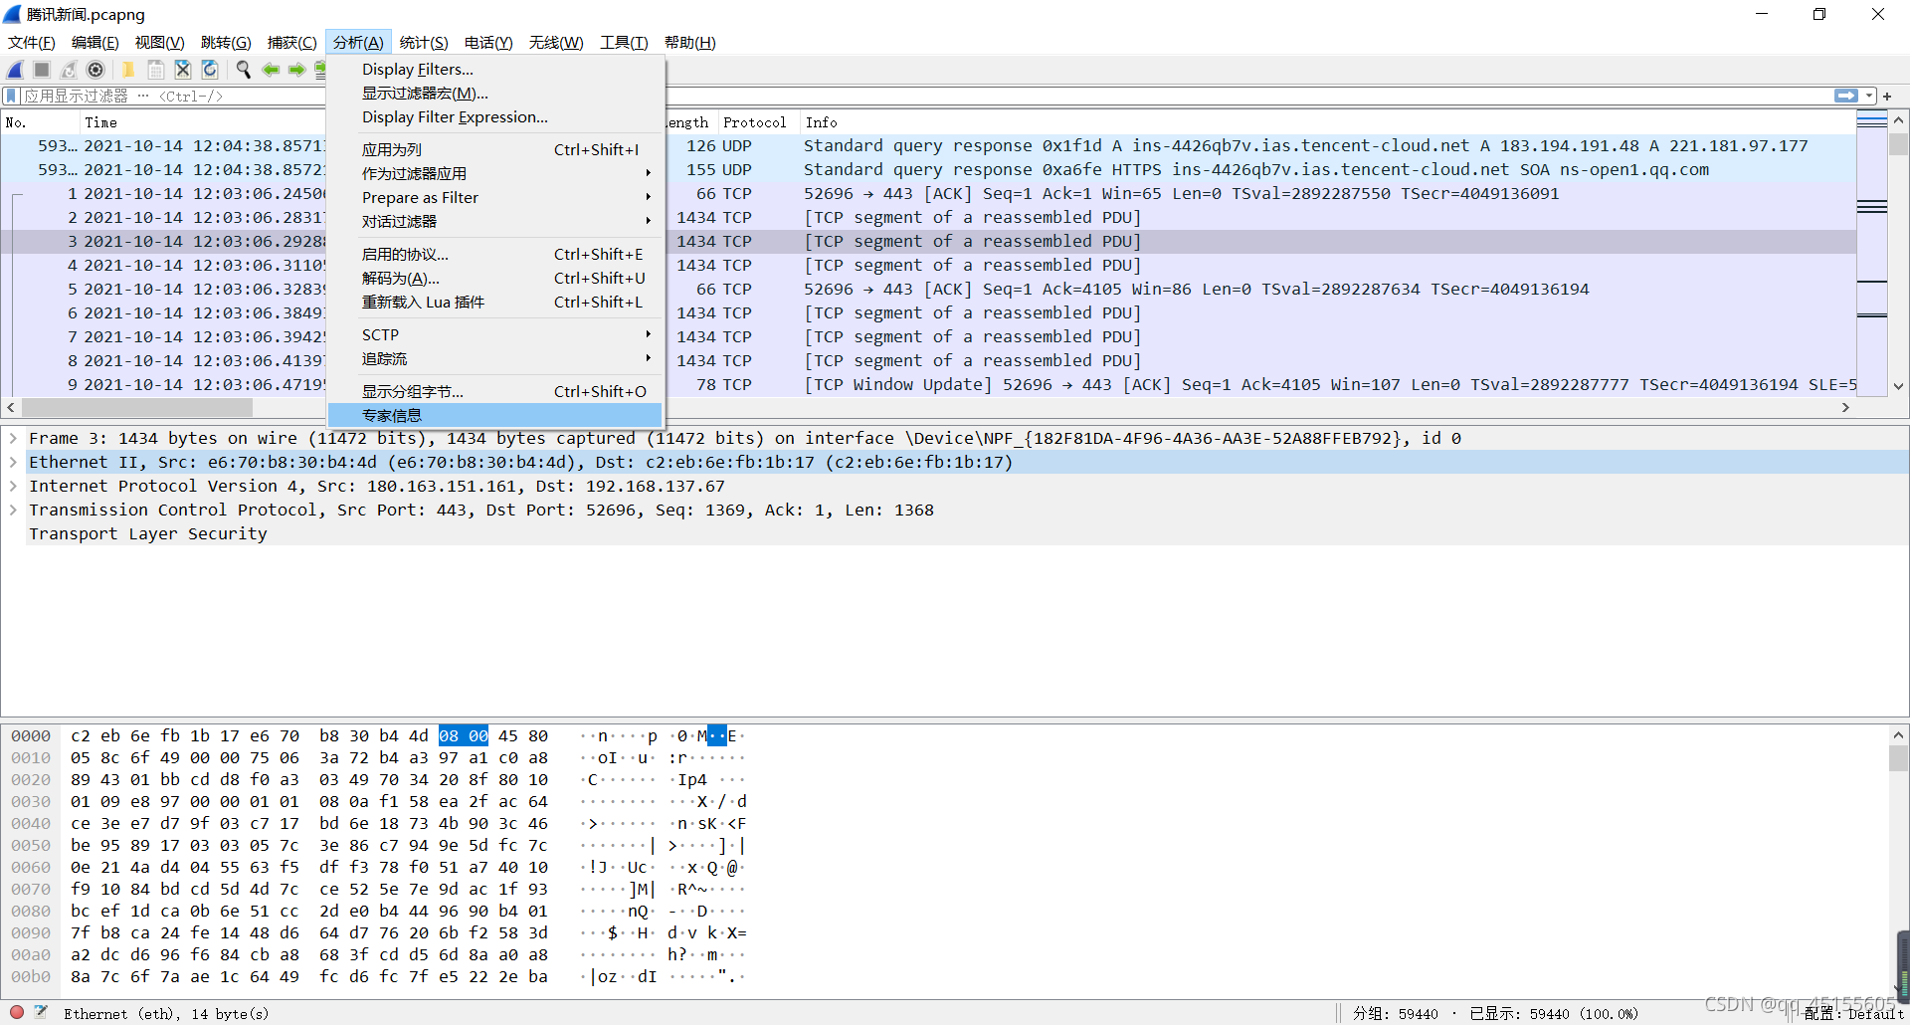This screenshot has height=1025, width=1910.
Task: Sort by the Info column header
Action: [1327, 122]
